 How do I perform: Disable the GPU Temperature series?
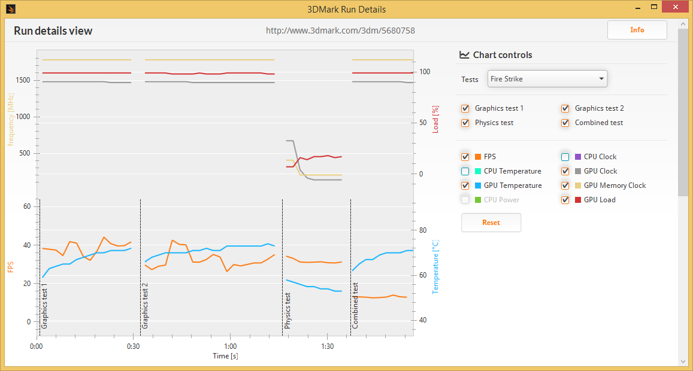tap(465, 185)
